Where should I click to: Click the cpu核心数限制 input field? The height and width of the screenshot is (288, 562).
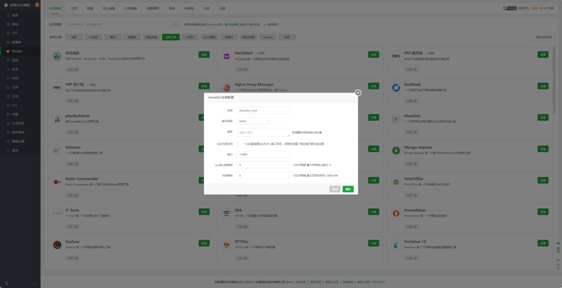pos(263,165)
